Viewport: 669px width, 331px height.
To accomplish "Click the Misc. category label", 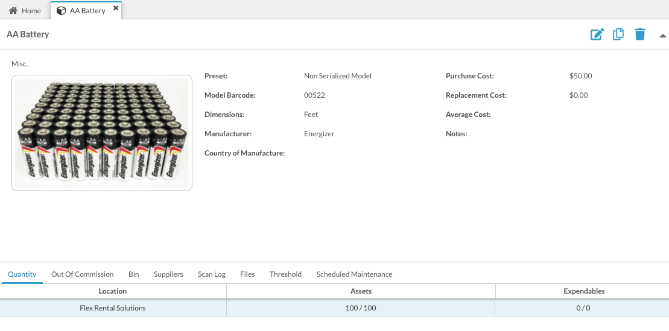I will (x=20, y=64).
